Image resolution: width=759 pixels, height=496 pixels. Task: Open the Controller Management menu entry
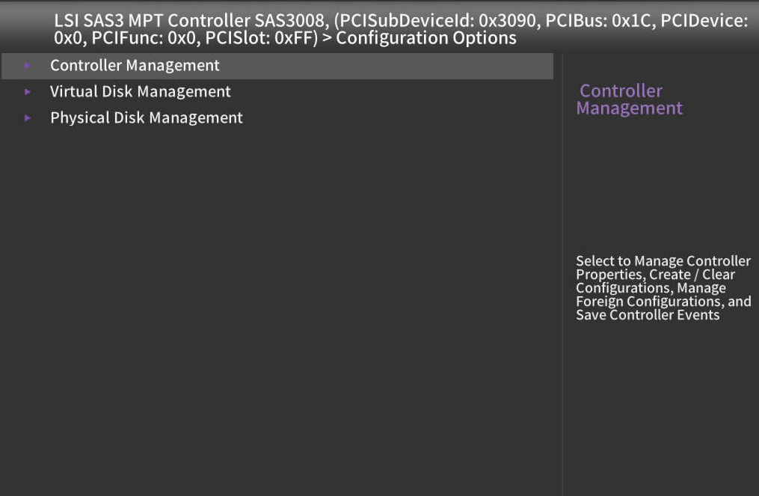click(x=135, y=66)
